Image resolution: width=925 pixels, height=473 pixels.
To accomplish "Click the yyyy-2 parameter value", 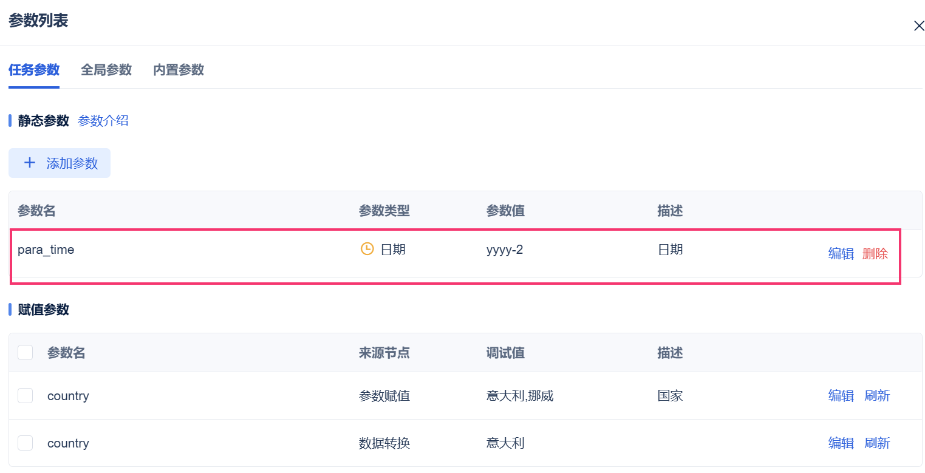I will (x=505, y=250).
